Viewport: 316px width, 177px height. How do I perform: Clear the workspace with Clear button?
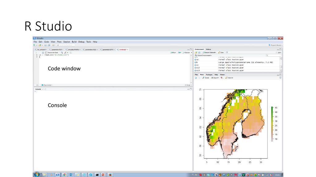coord(221,53)
